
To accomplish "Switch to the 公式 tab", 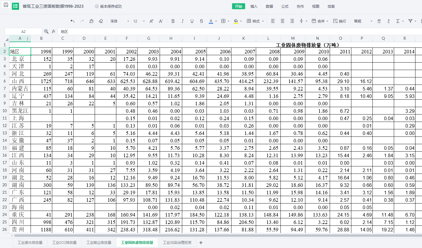I will pos(285,6).
